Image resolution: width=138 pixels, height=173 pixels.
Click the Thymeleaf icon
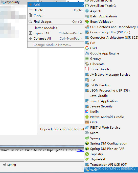tap(87, 159)
